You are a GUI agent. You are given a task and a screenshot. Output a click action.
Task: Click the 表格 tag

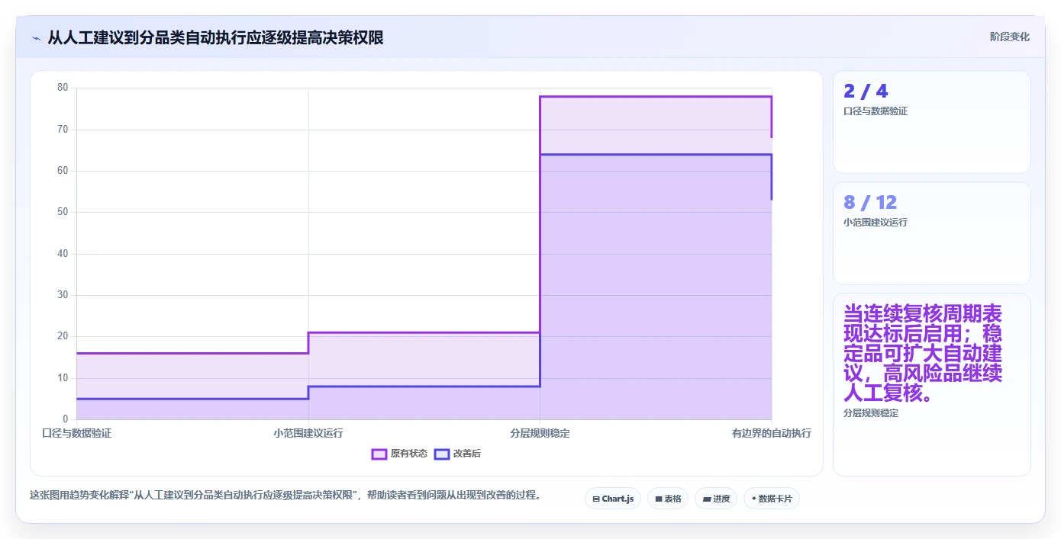(668, 499)
